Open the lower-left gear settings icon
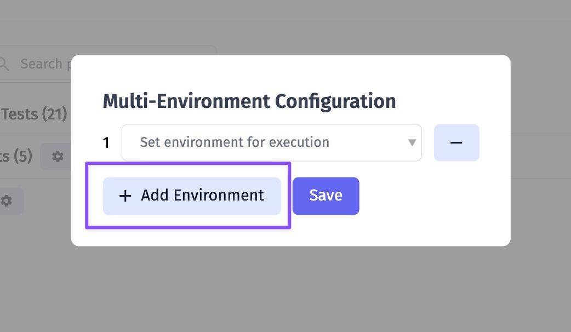Viewport: 571px width, 332px height. [x=6, y=201]
